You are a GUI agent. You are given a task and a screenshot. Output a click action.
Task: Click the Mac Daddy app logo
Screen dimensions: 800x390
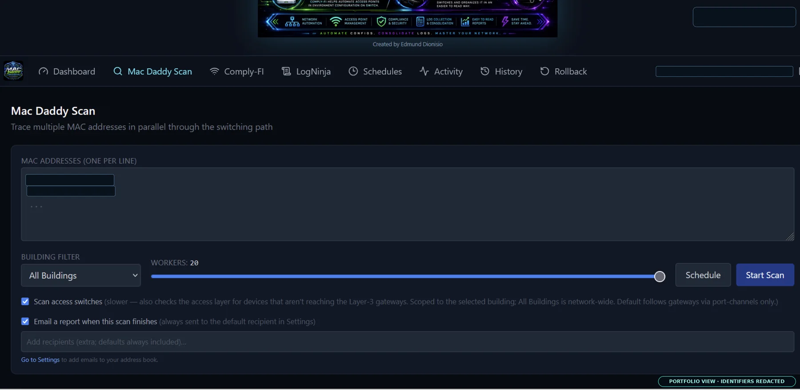point(13,71)
